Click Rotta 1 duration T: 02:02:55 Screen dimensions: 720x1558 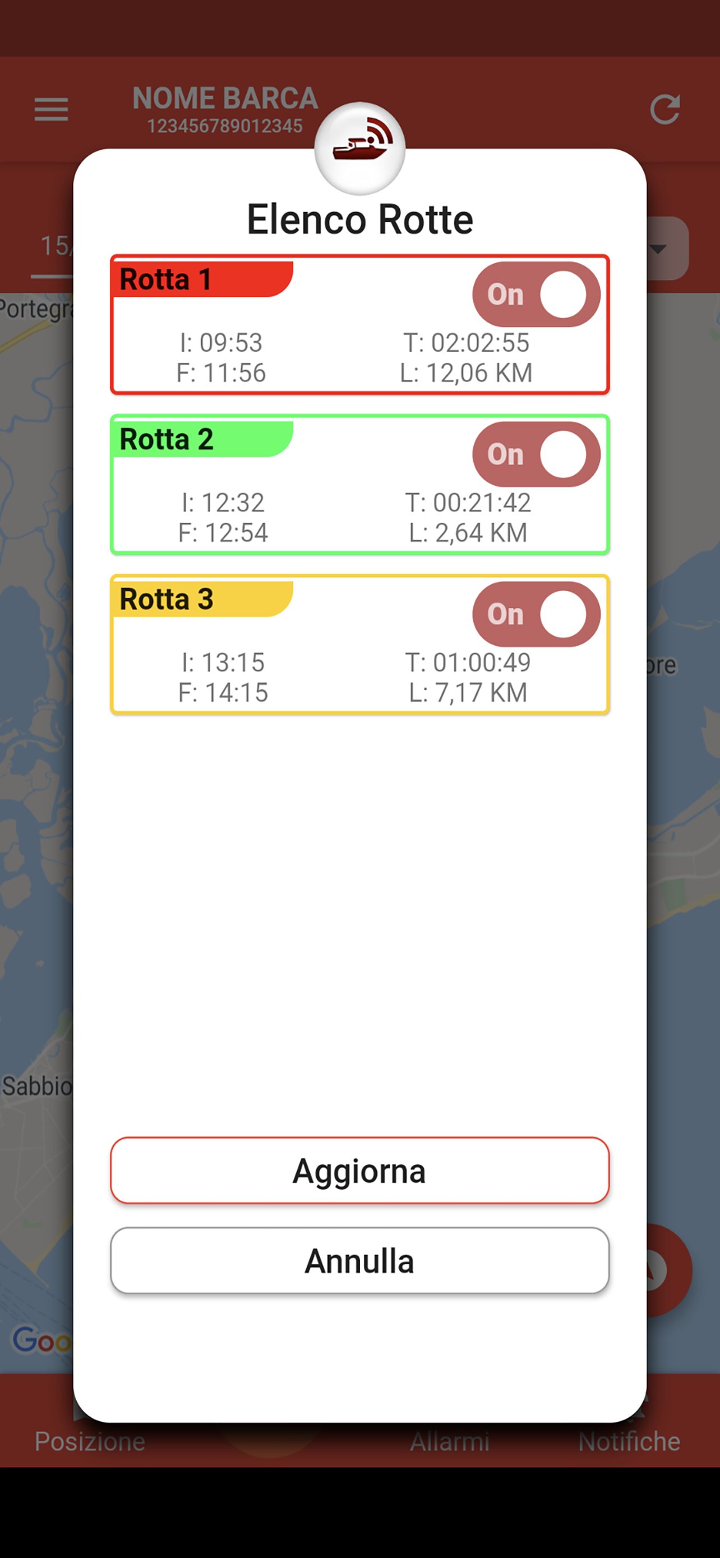tap(467, 343)
